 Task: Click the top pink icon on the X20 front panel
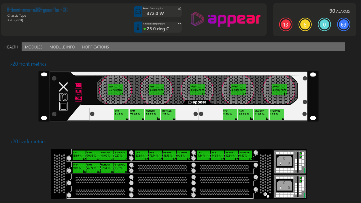click(x=78, y=86)
